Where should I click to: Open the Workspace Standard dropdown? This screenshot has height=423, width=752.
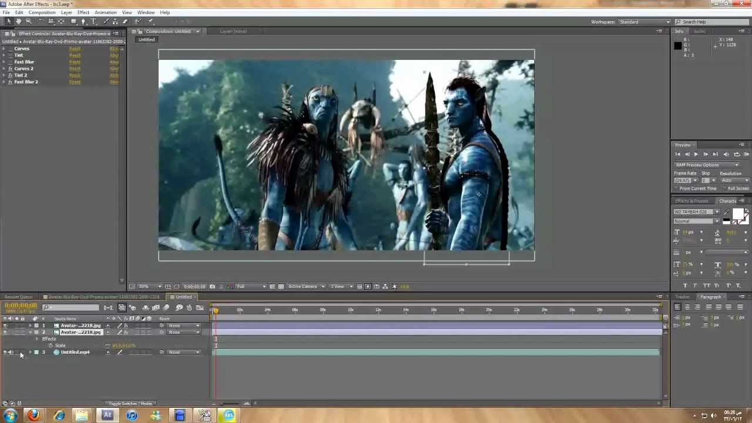click(644, 22)
